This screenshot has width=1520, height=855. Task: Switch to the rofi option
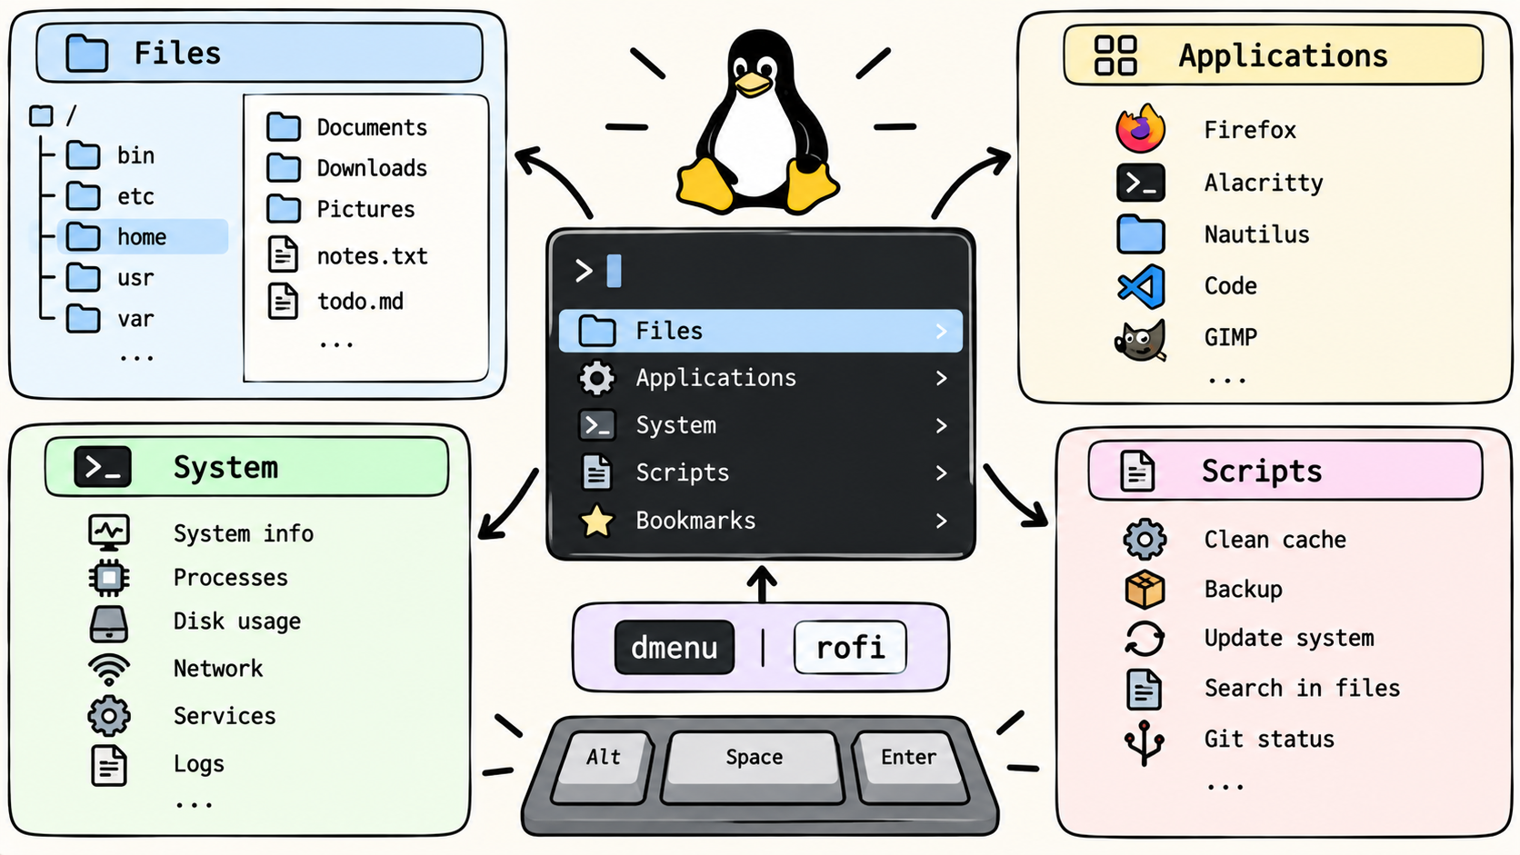pos(850,648)
